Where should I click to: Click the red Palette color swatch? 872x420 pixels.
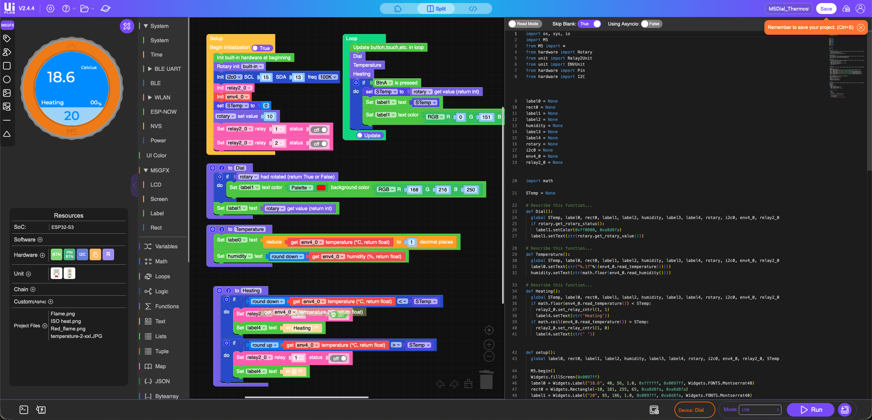(x=321, y=188)
